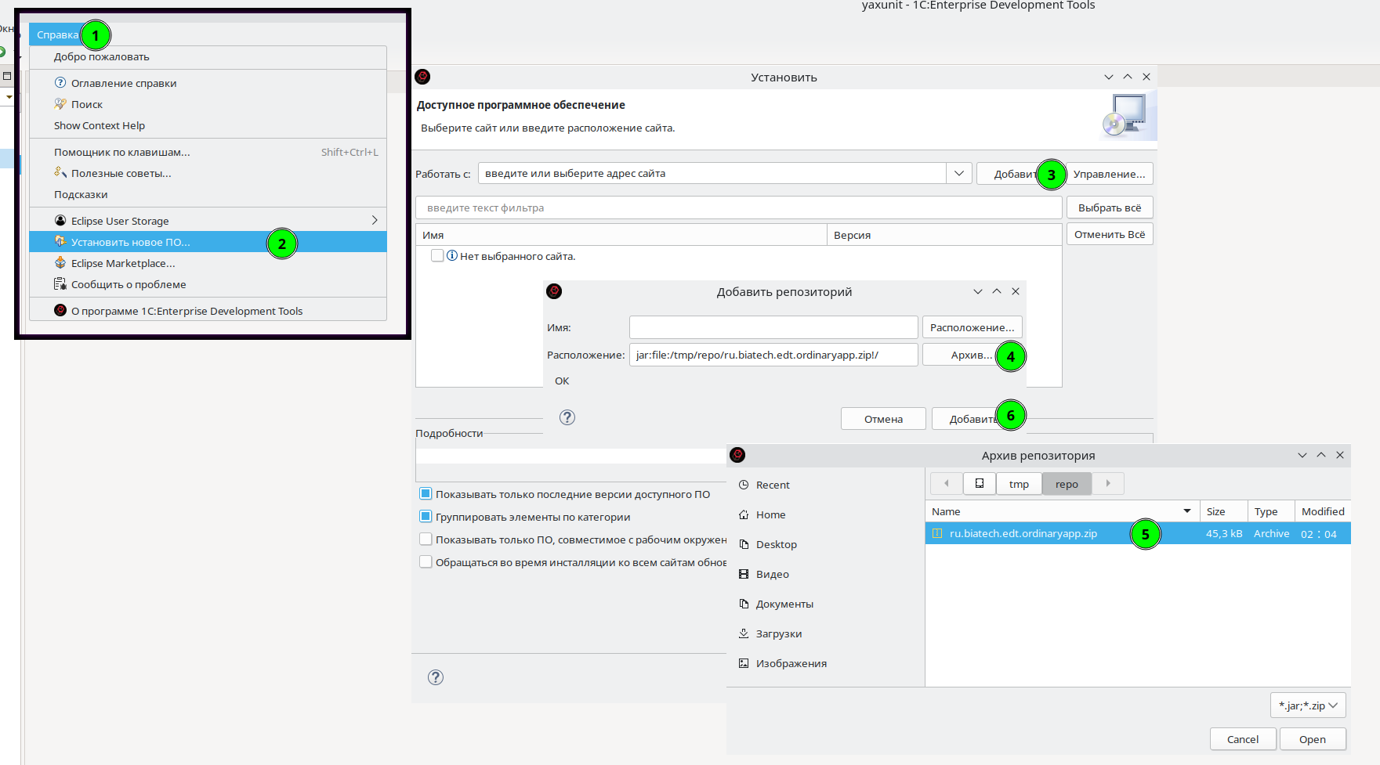Click Добавить button in Добавить репозиторий dialog
The height and width of the screenshot is (765, 1380).
point(974,419)
